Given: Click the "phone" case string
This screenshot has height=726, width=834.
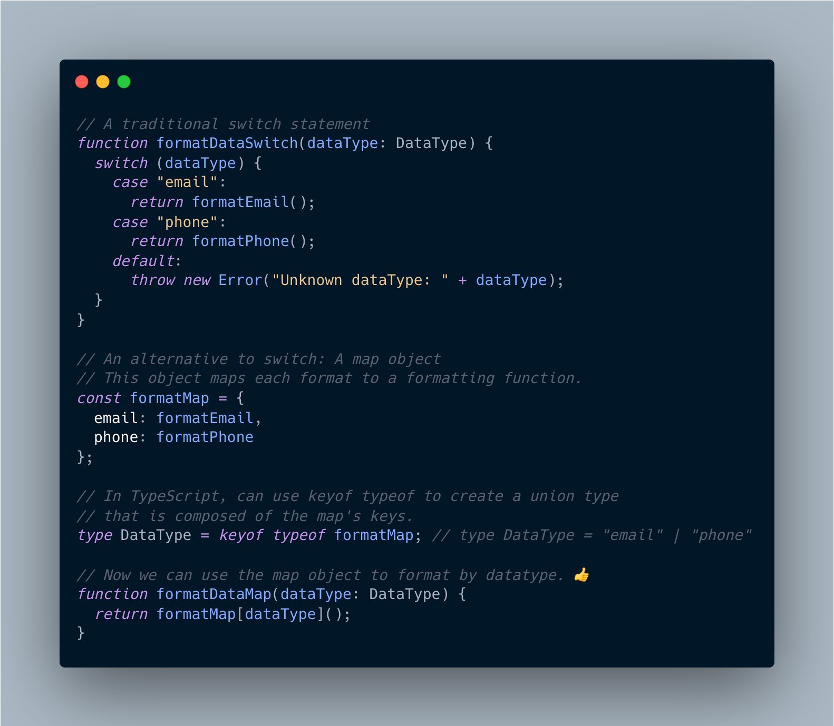Looking at the screenshot, I should (x=187, y=222).
